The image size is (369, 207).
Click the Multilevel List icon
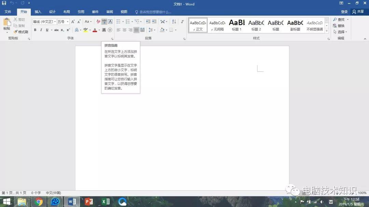(x=137, y=21)
